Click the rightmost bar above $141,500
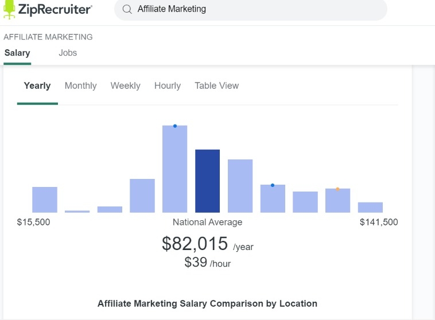The image size is (435, 320). pos(370,208)
